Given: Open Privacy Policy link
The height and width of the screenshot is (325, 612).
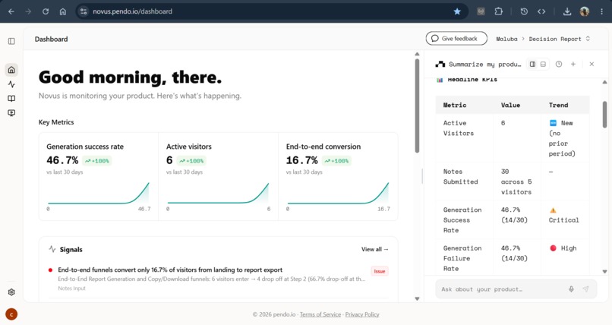Looking at the screenshot, I should (362, 314).
